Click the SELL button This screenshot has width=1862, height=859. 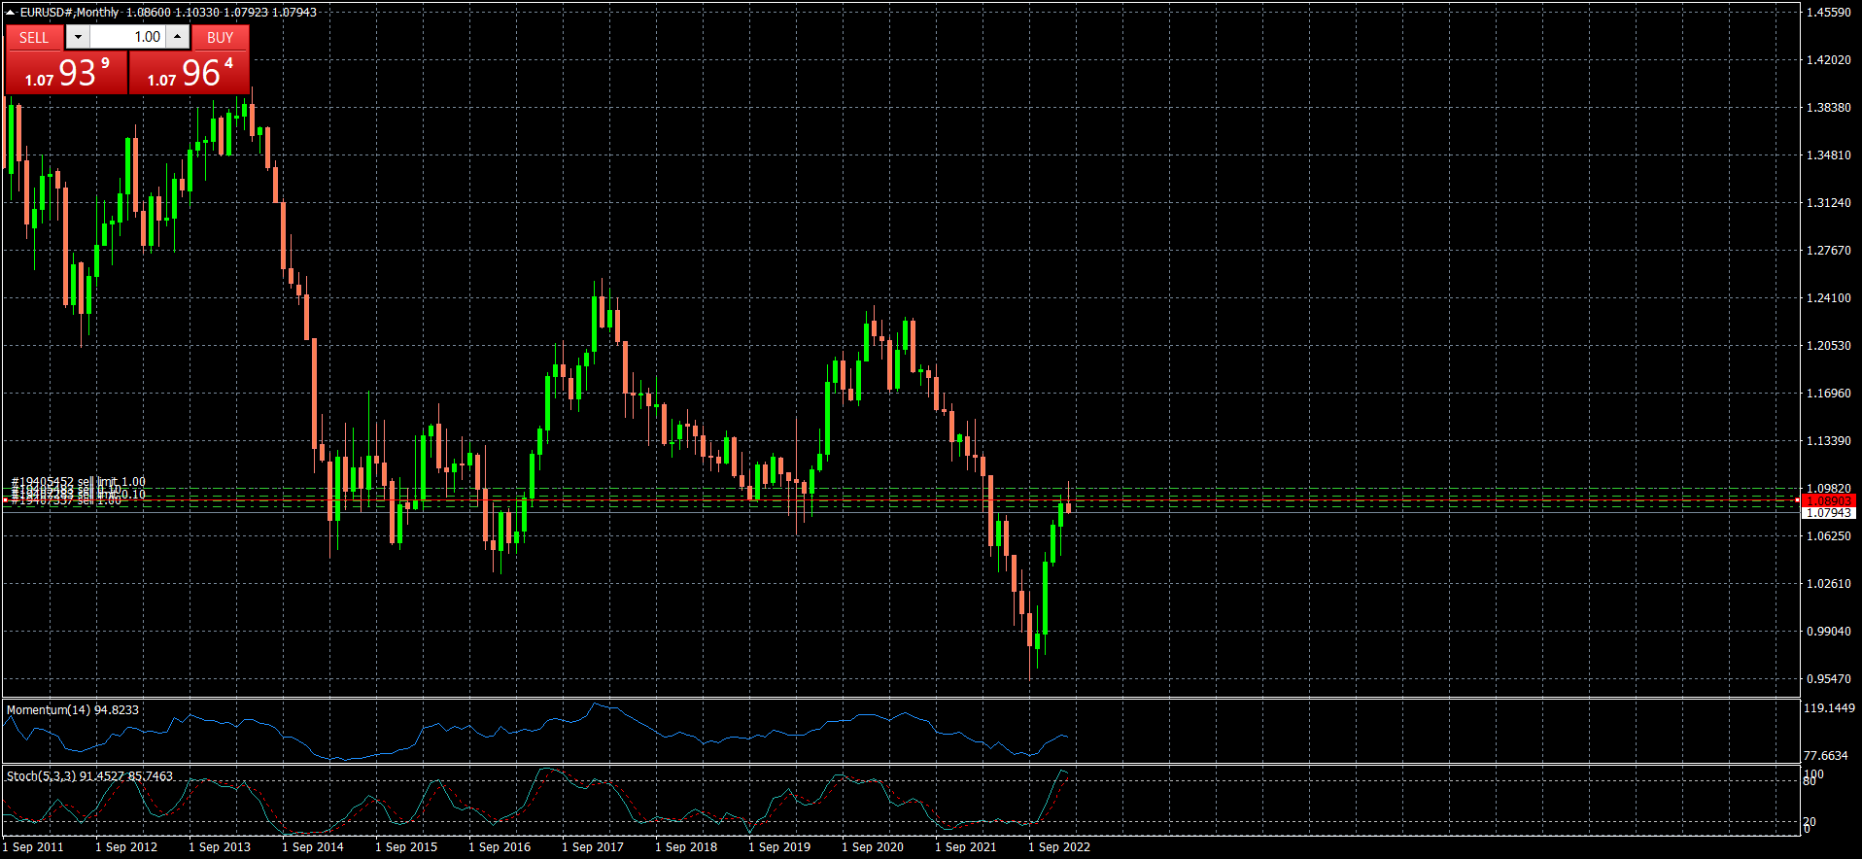(x=34, y=37)
